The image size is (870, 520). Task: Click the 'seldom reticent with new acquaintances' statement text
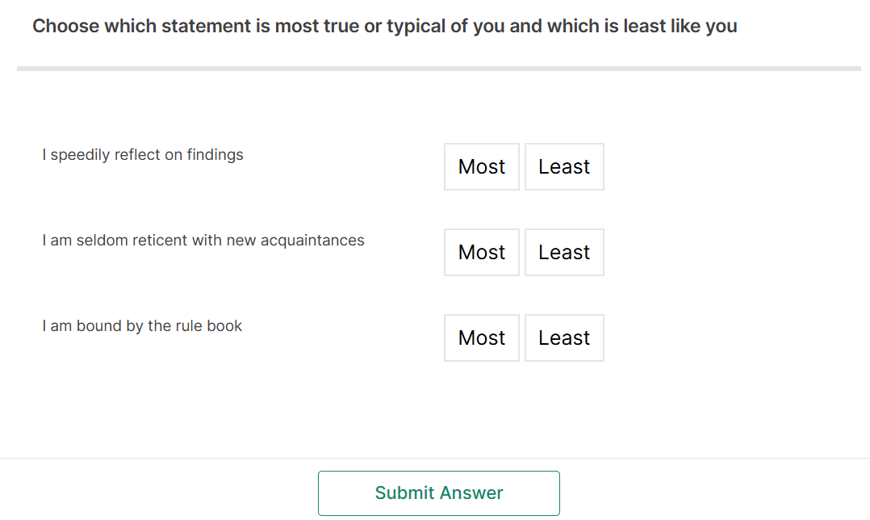(203, 241)
